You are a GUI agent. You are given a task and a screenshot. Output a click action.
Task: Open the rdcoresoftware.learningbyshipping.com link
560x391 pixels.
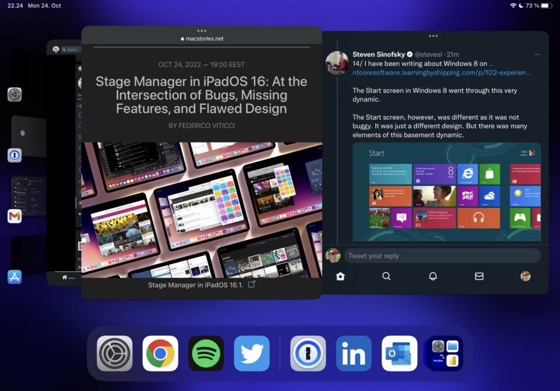[x=441, y=73]
